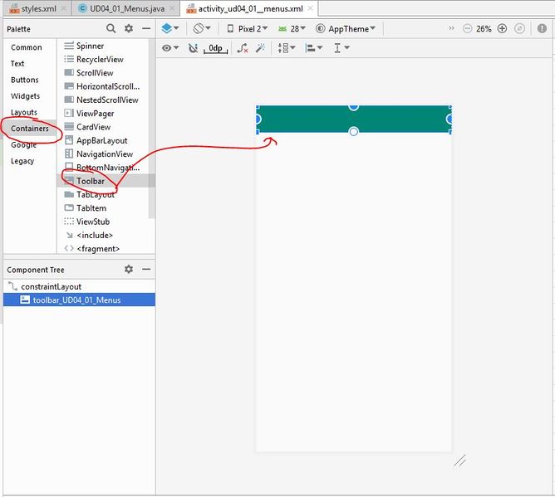Open guidelines dropdown
This screenshot has height=497, width=555.
coord(341,48)
